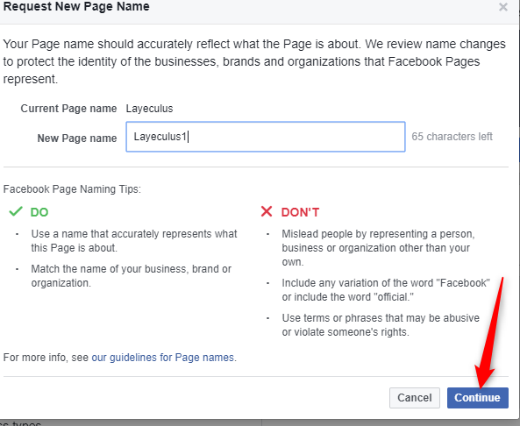The width and height of the screenshot is (520, 426).
Task: Click the Facebook Page Naming Tips heading
Action: pyautogui.click(x=72, y=189)
